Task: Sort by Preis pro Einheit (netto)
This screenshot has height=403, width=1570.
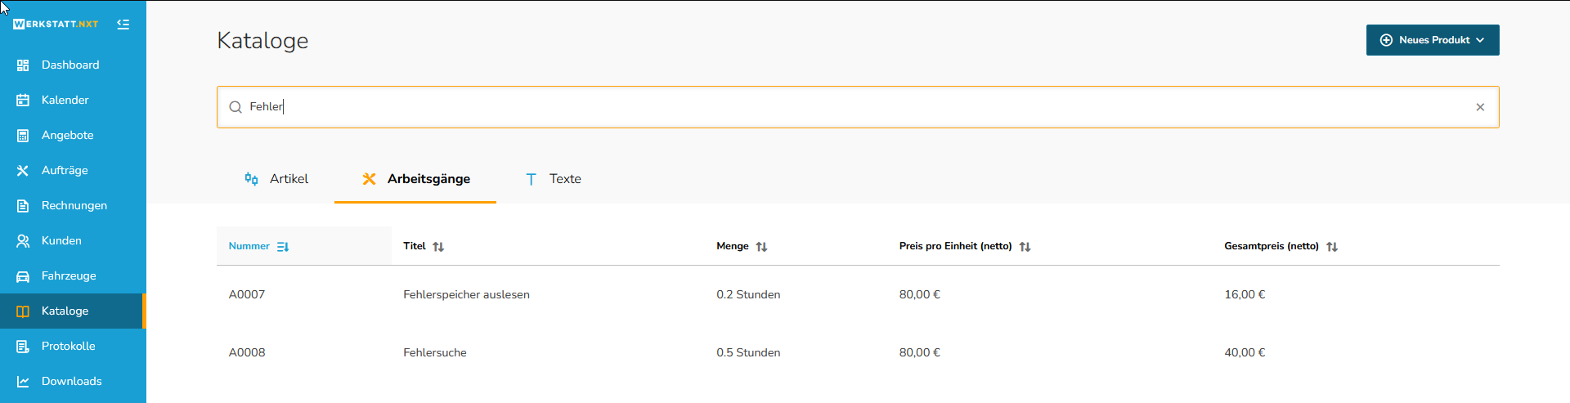Action: (1025, 247)
